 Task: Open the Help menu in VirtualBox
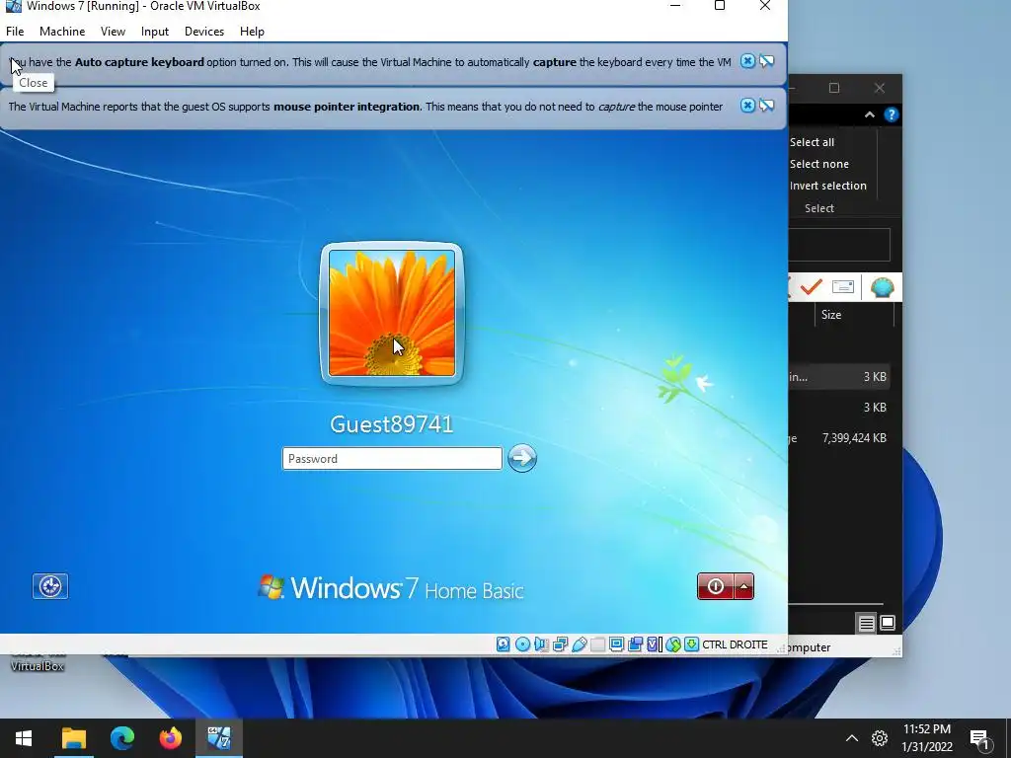252,32
